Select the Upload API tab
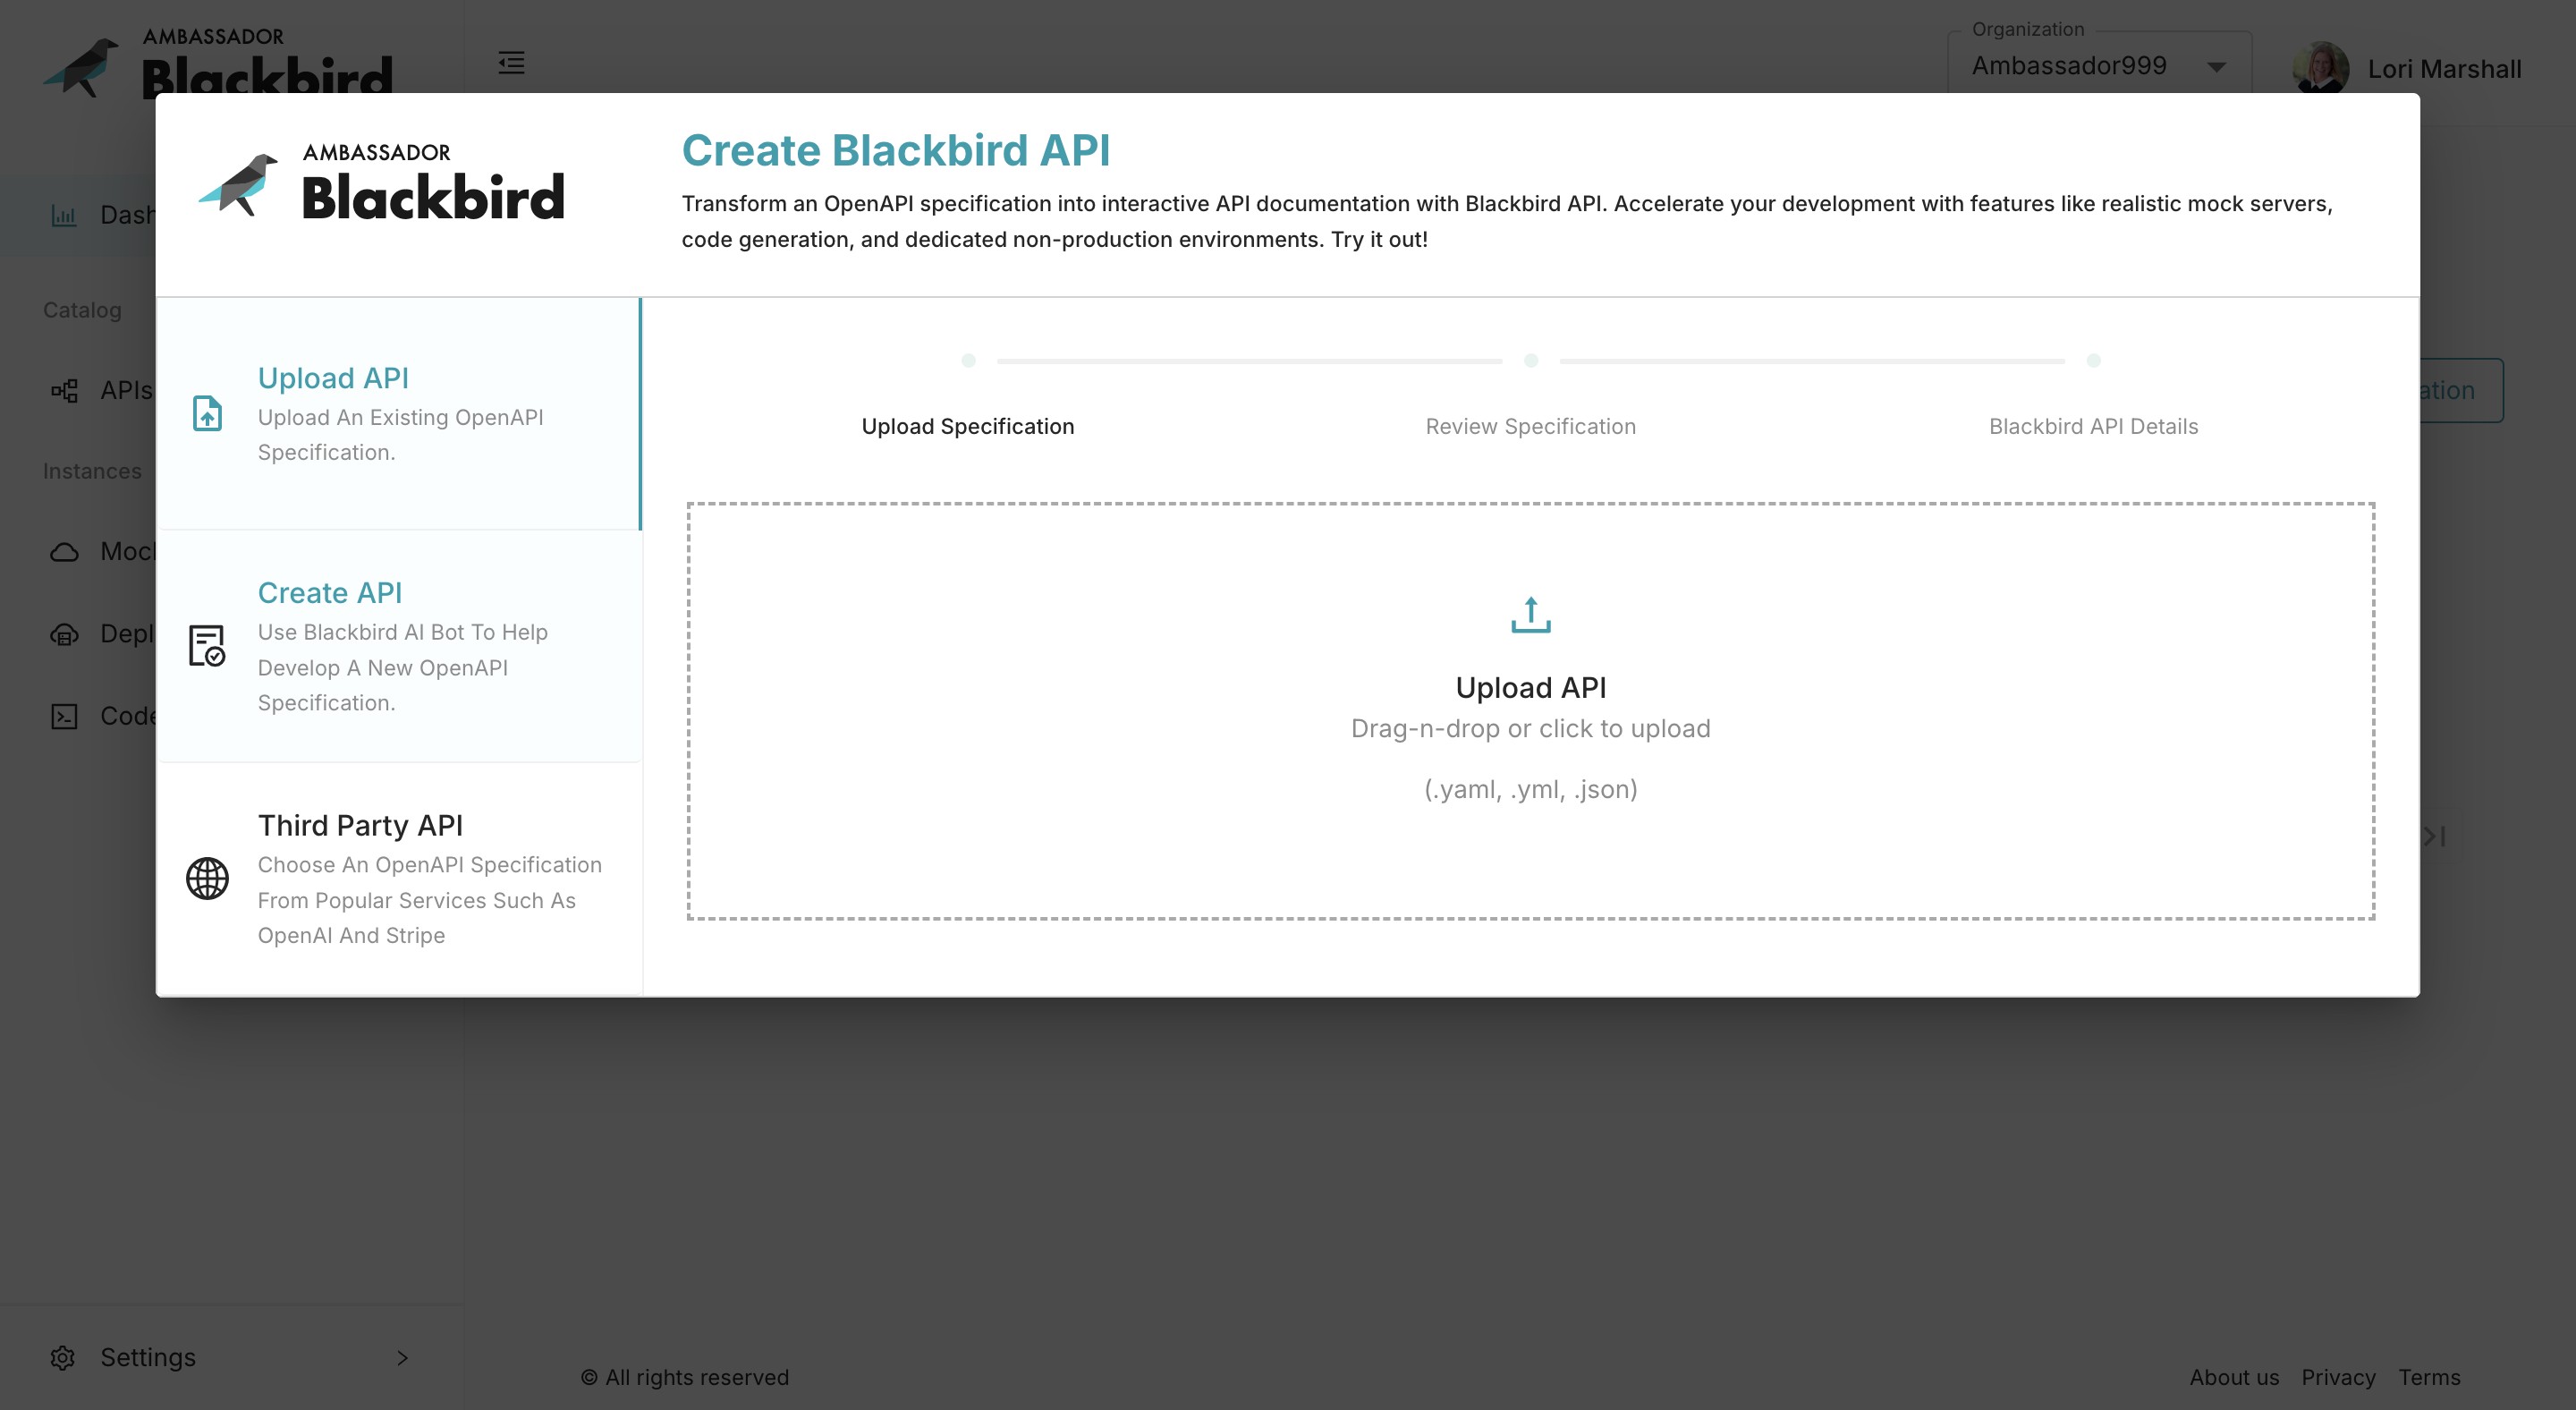The width and height of the screenshot is (2576, 1410). (399, 414)
